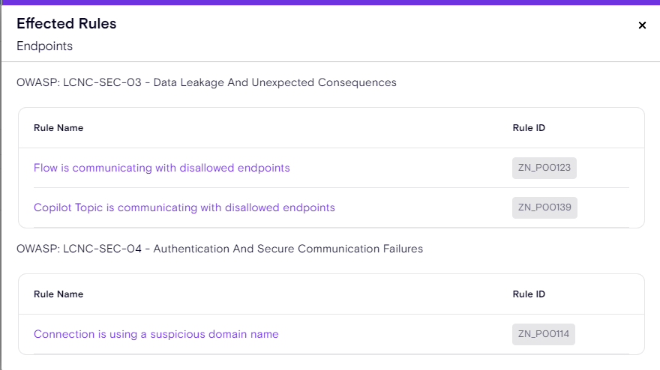This screenshot has height=370, width=660.
Task: Click the 'Effected Rules' dialog title
Action: (x=67, y=24)
